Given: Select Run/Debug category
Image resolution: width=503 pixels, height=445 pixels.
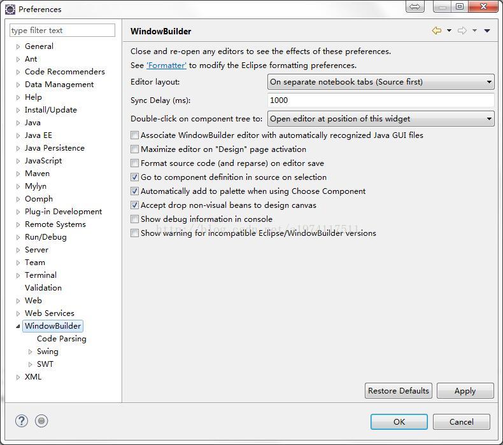Looking at the screenshot, I should coord(46,237).
